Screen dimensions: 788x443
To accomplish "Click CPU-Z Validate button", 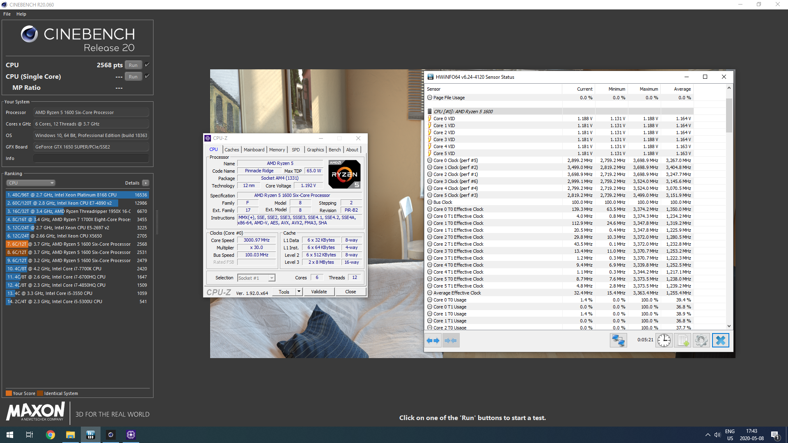I will [x=319, y=292].
